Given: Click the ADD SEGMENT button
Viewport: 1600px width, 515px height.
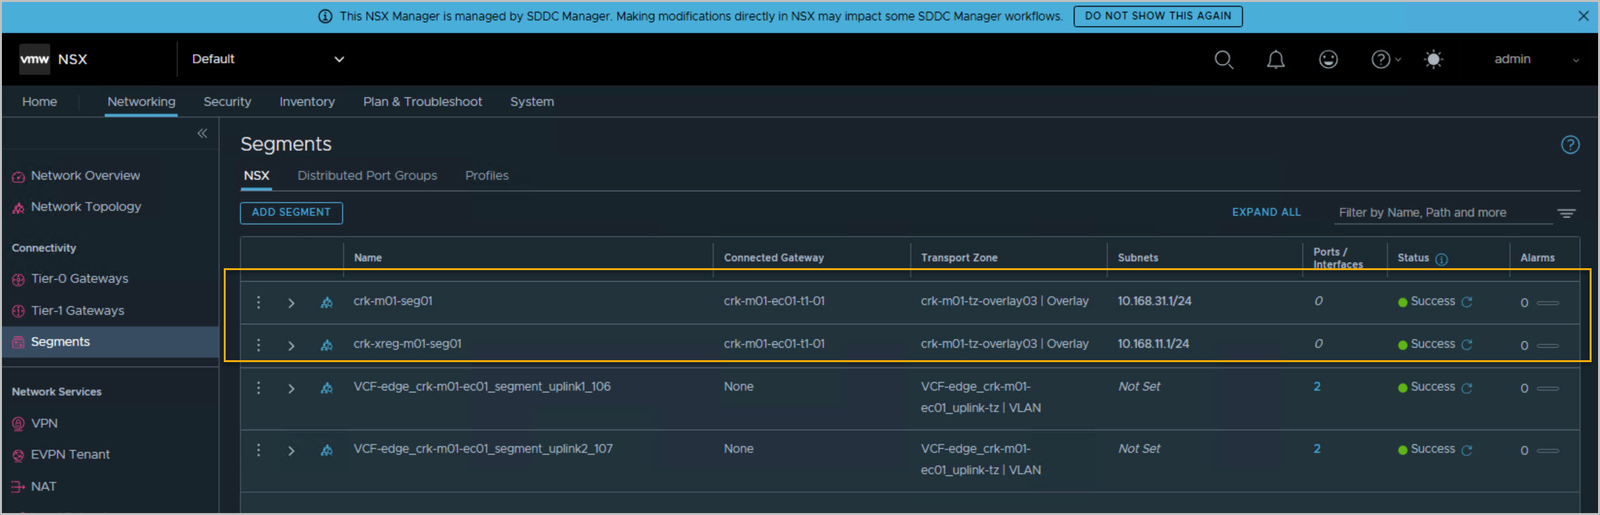Looking at the screenshot, I should coord(291,212).
